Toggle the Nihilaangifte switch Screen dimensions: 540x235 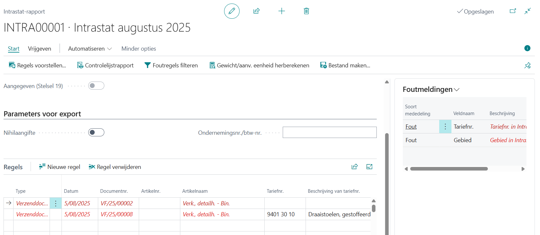click(x=96, y=132)
